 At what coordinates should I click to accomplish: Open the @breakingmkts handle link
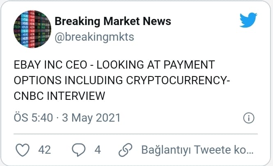click(x=94, y=37)
